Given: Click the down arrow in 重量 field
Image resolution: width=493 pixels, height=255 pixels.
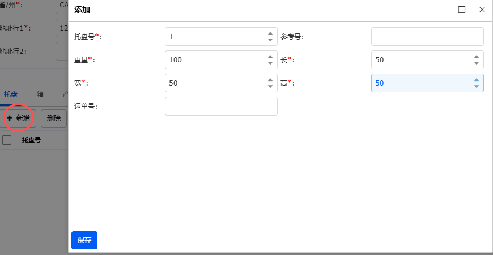Looking at the screenshot, I should pos(270,63).
